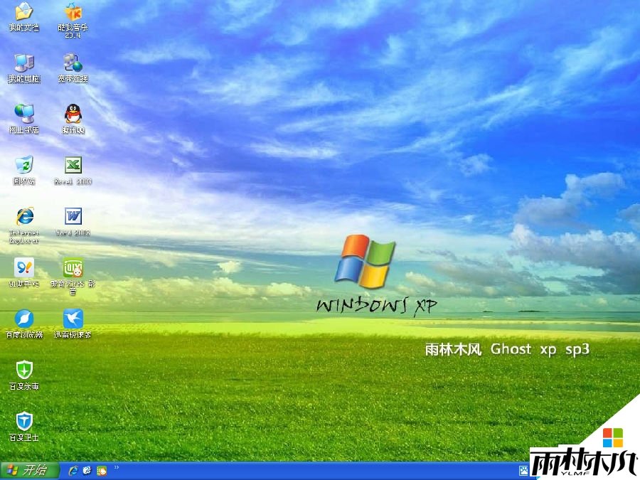Click the second Quick Launch icon beside IE

pyautogui.click(x=87, y=471)
